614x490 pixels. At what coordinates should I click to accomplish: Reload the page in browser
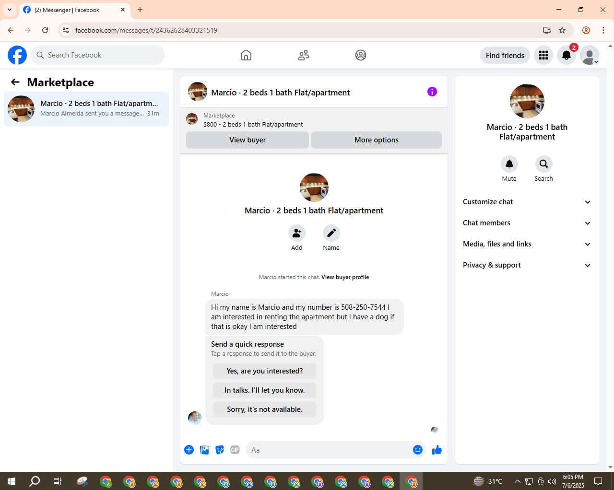[45, 30]
